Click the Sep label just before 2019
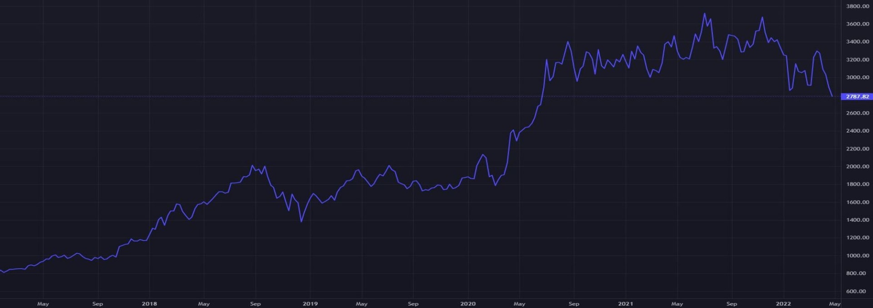 (x=255, y=303)
